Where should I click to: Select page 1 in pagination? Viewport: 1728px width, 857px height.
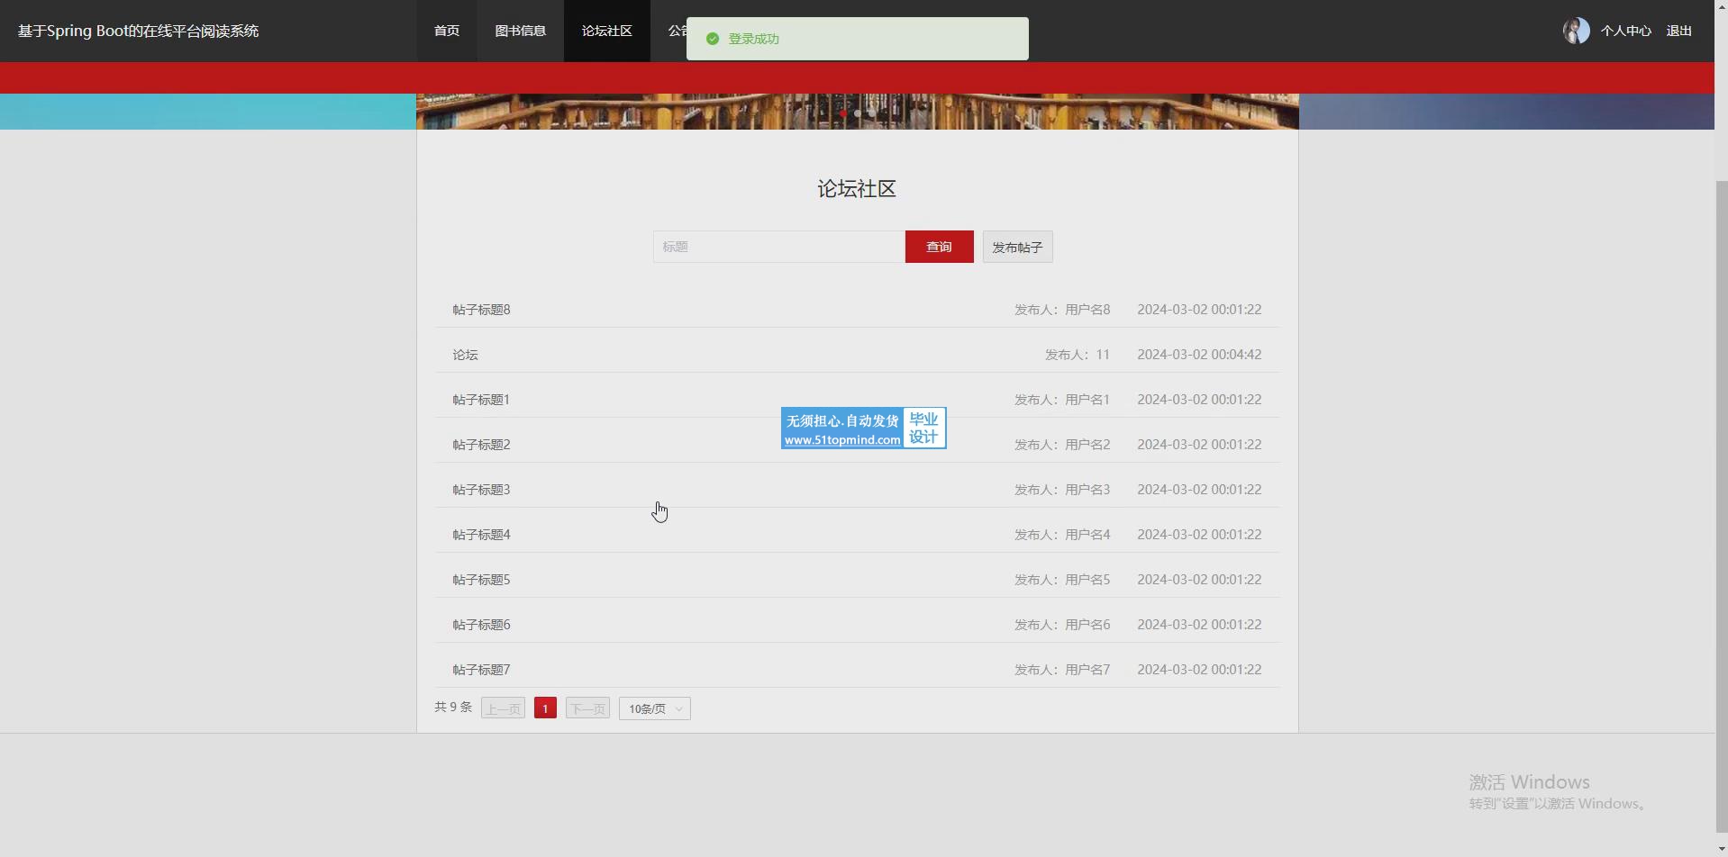[x=545, y=708]
